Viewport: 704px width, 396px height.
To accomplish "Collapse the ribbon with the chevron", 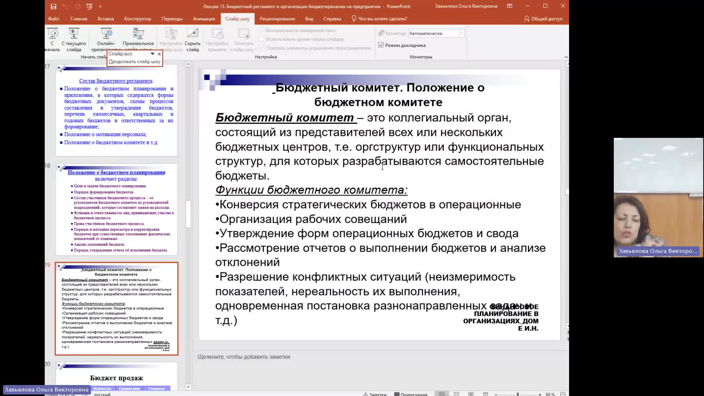I will 566,57.
